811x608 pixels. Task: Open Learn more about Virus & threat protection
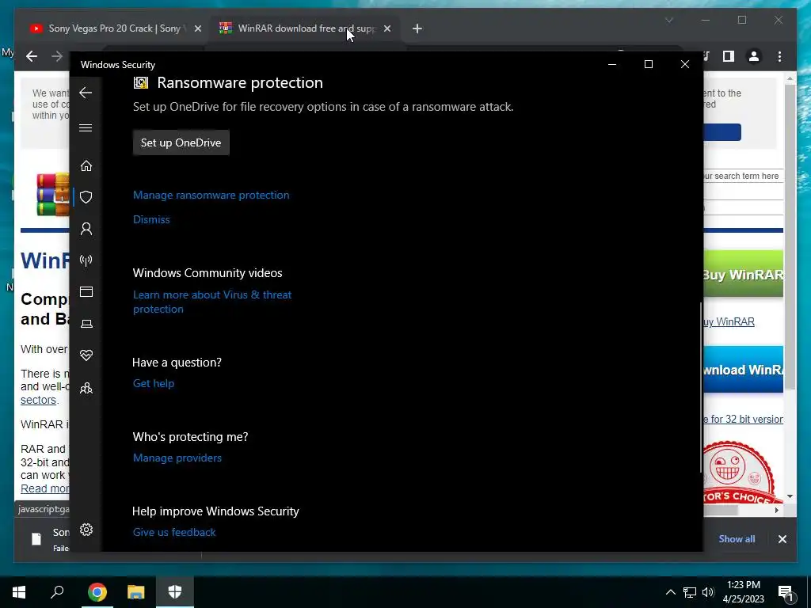(212, 302)
